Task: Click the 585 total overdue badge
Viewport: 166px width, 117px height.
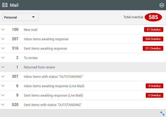Action: coord(153,17)
